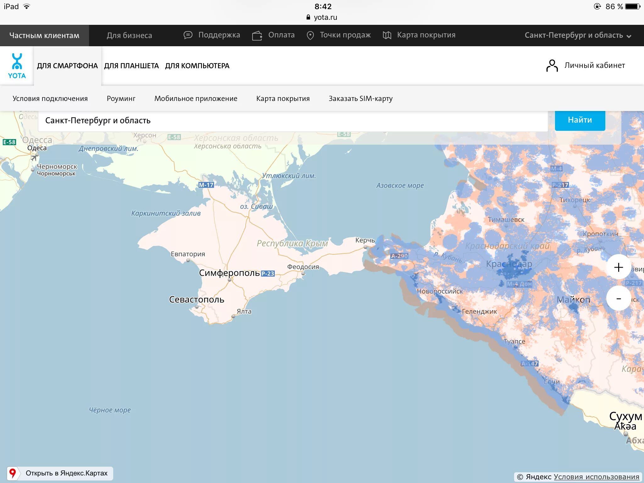Viewport: 644px width, 483px height.
Task: Select the ДЛЯ ПЛАНШЕТА tab
Action: pos(131,66)
